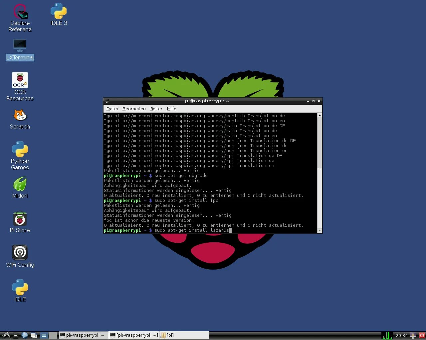This screenshot has height=340, width=426.
Task: Minimize the terminal window
Action: 308,101
